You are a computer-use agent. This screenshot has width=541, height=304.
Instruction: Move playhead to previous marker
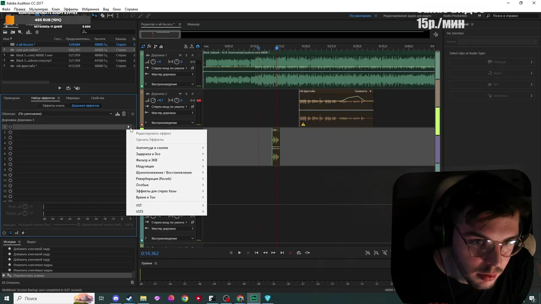click(x=256, y=252)
